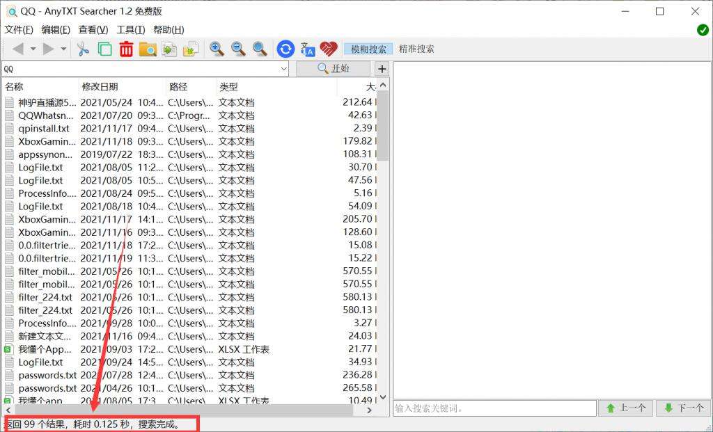Open the 文件(F) menu
This screenshot has width=713, height=432.
point(19,29)
